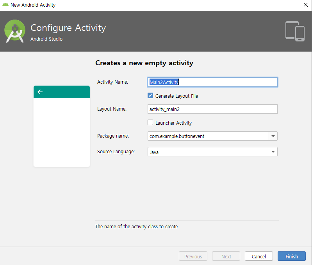Viewport: 312px width, 265px height.
Task: Click the 'Creates a new empty activity' heading
Action: (x=144, y=63)
